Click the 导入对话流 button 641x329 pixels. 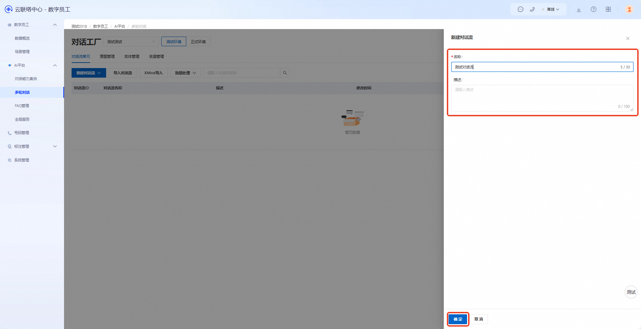coord(123,73)
